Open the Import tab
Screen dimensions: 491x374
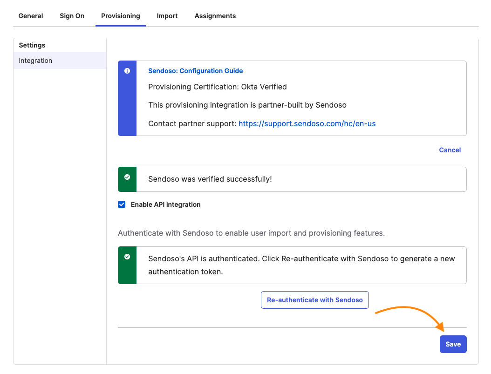click(x=167, y=16)
